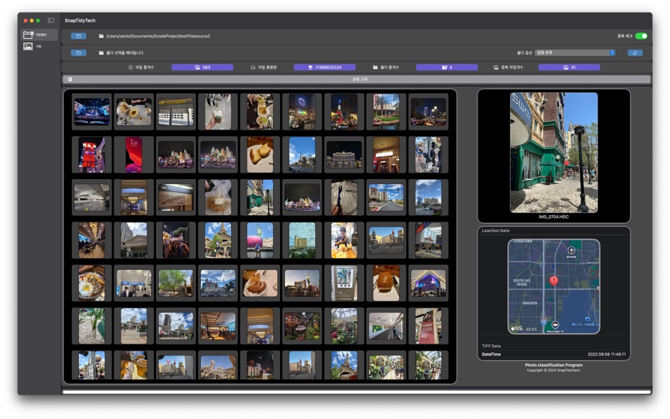Click the Loaction Data heading
670x419 pixels.
click(x=496, y=231)
